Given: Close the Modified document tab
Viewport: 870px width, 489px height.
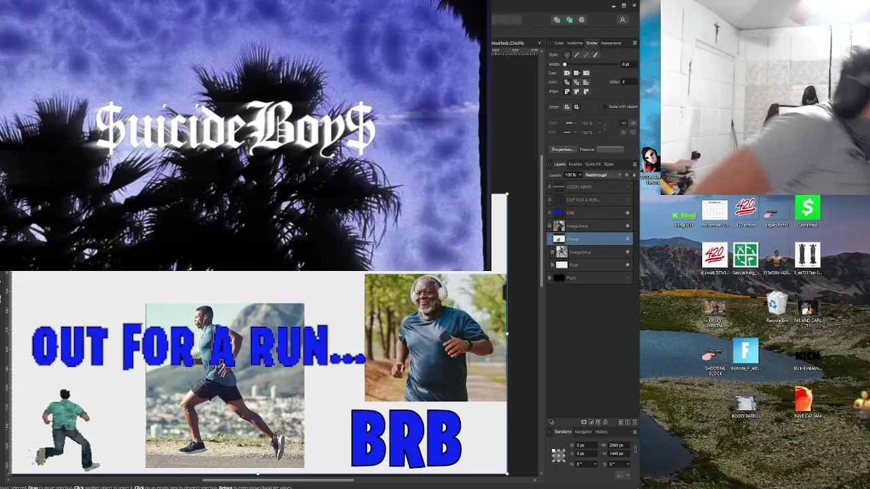Looking at the screenshot, I should 540,43.
